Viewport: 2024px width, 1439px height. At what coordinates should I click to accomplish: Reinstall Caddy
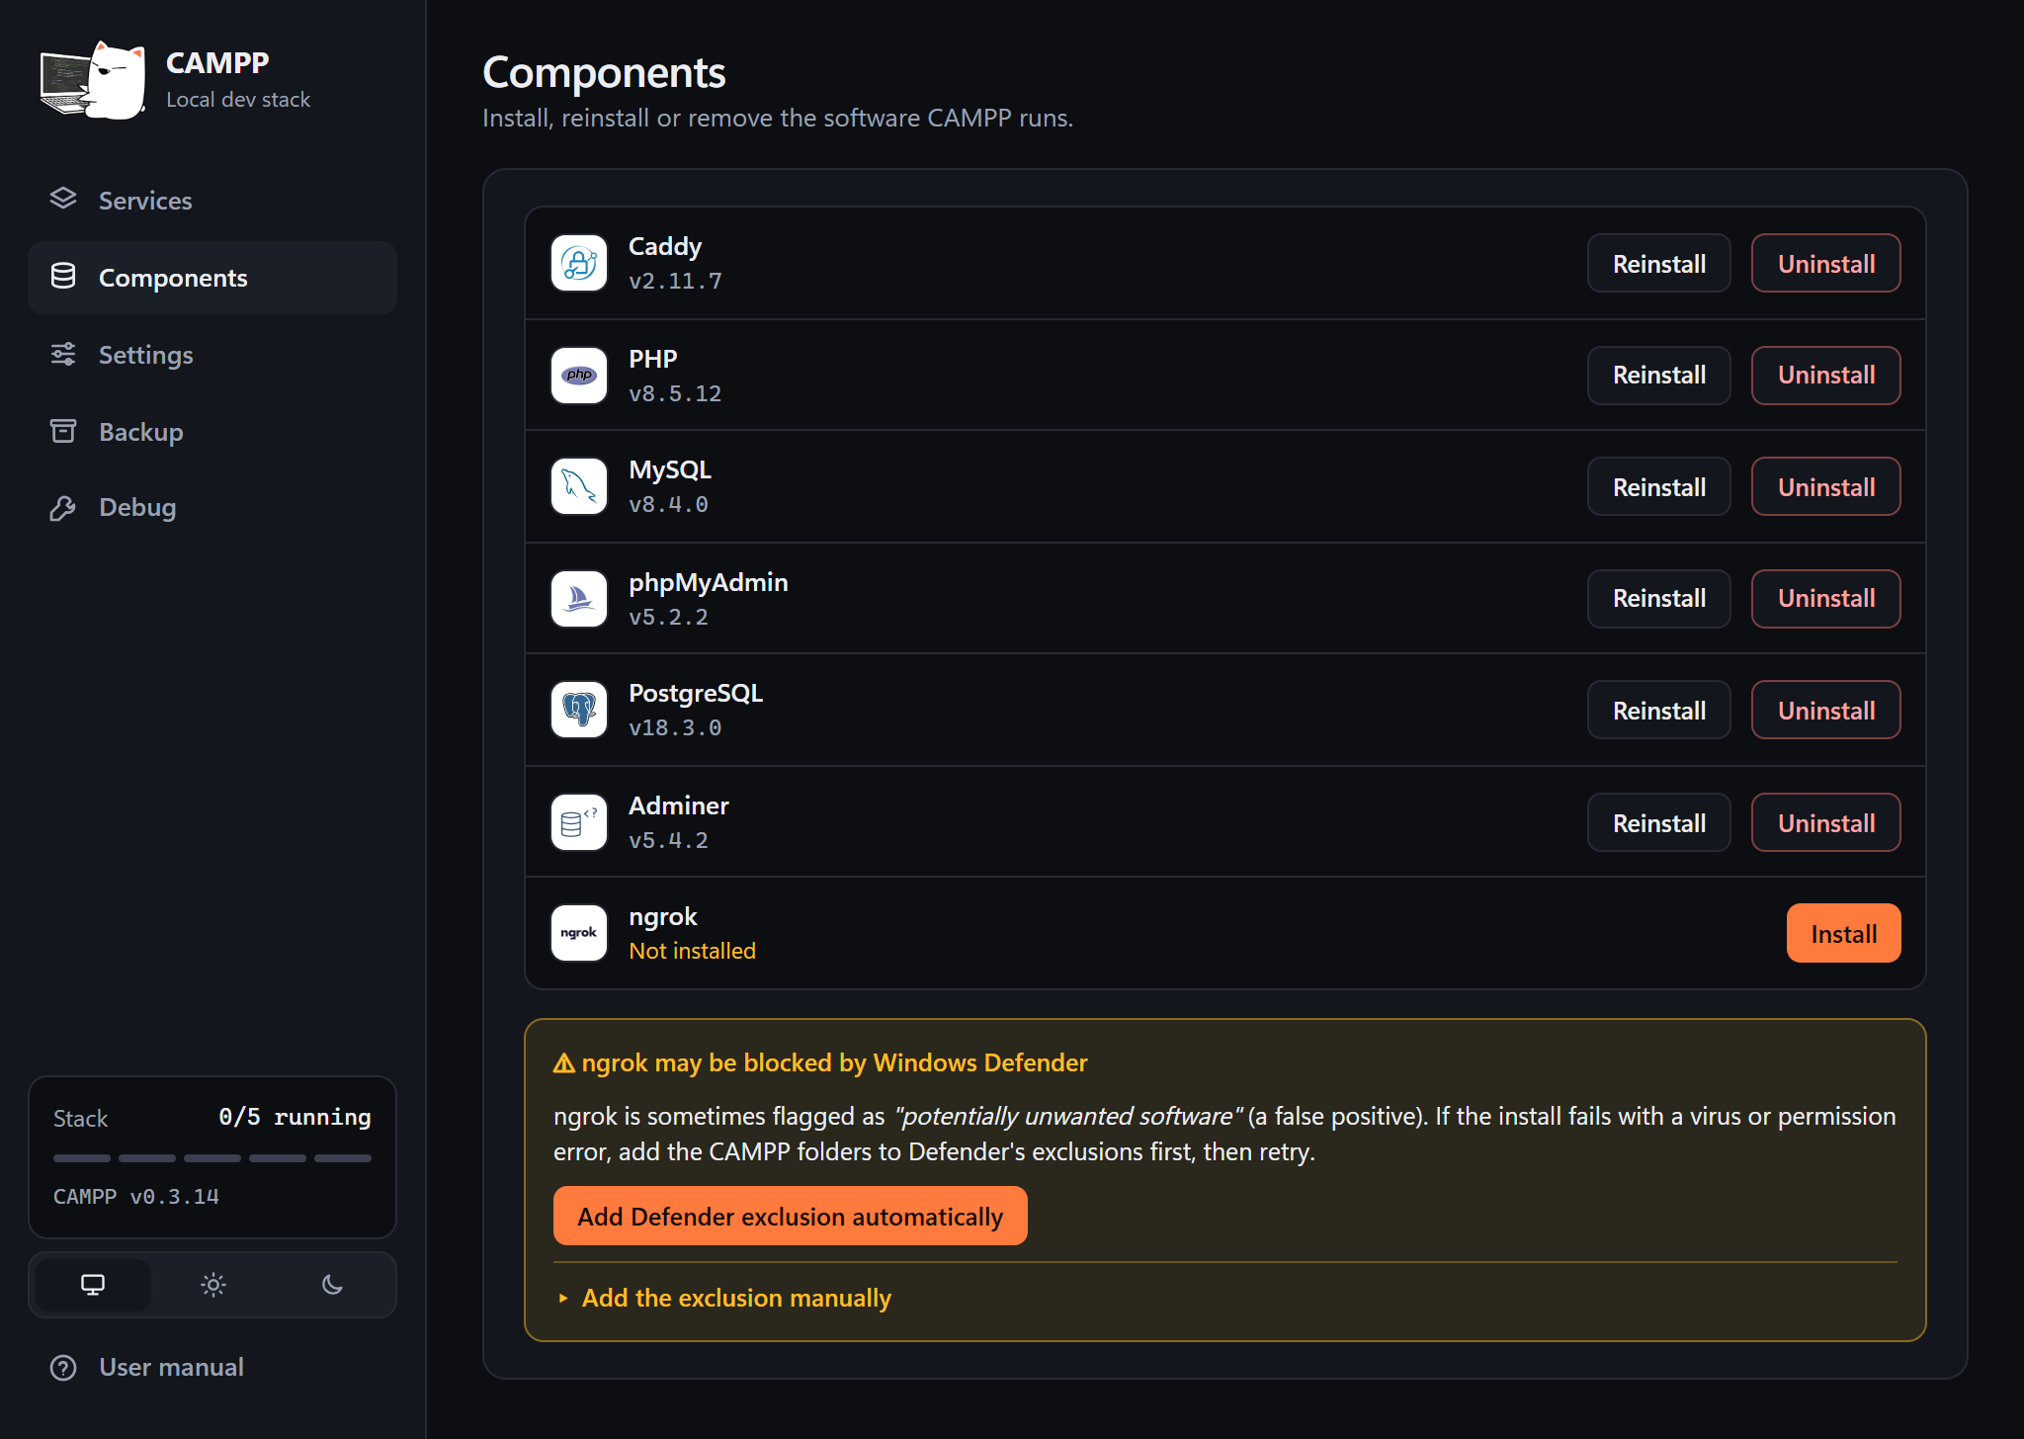[x=1659, y=263]
